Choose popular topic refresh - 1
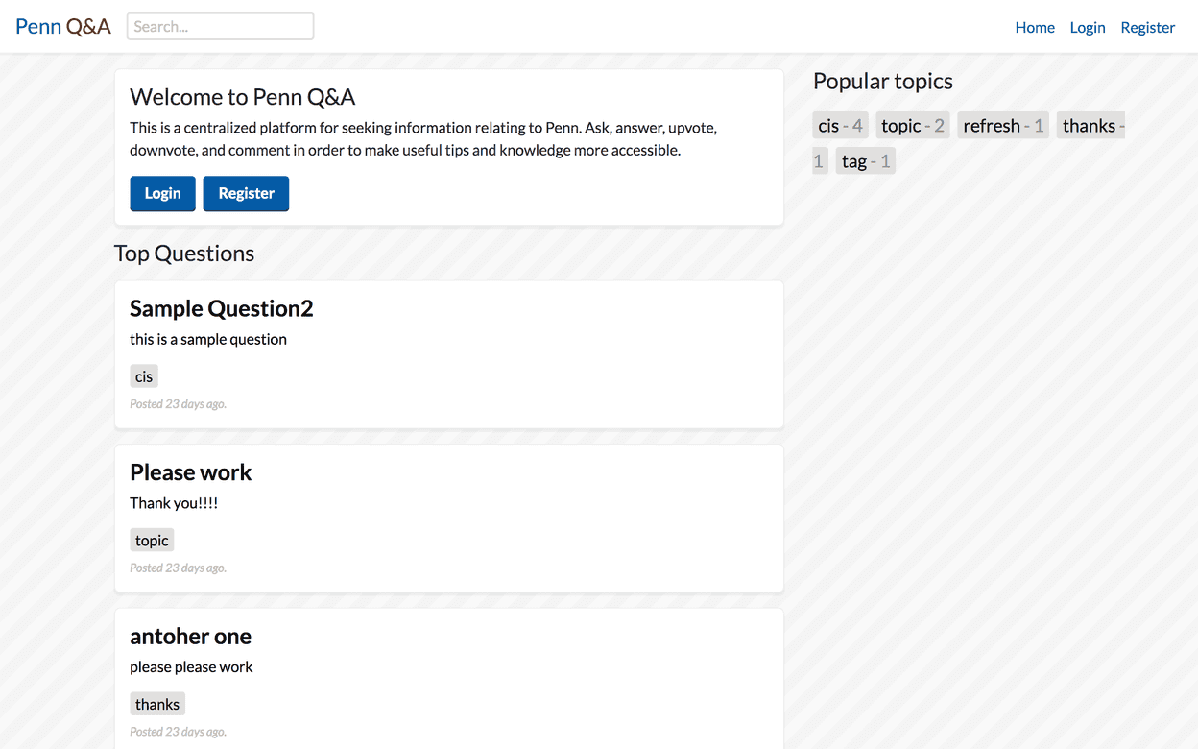 (1002, 126)
